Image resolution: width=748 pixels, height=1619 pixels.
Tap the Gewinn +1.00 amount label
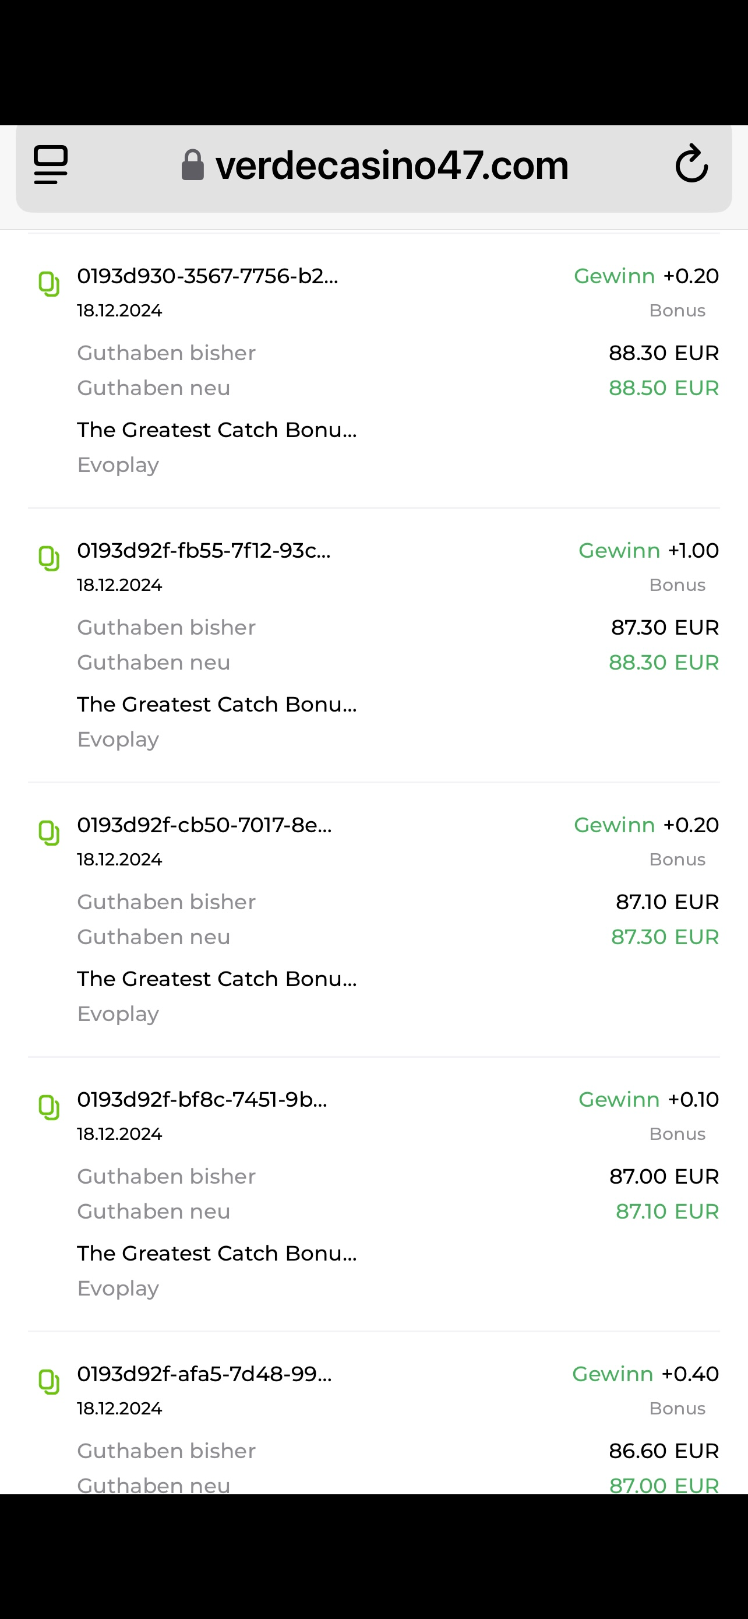648,551
